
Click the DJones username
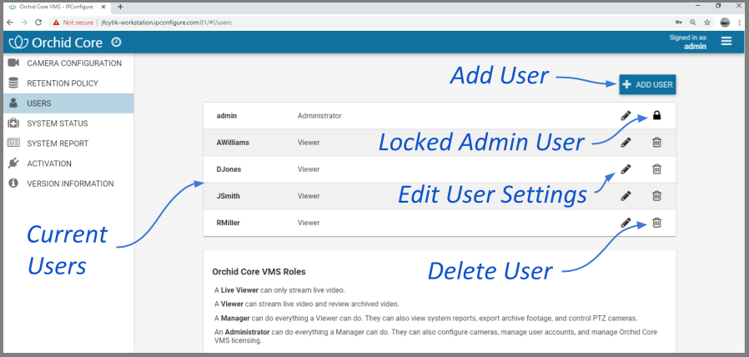(x=229, y=169)
